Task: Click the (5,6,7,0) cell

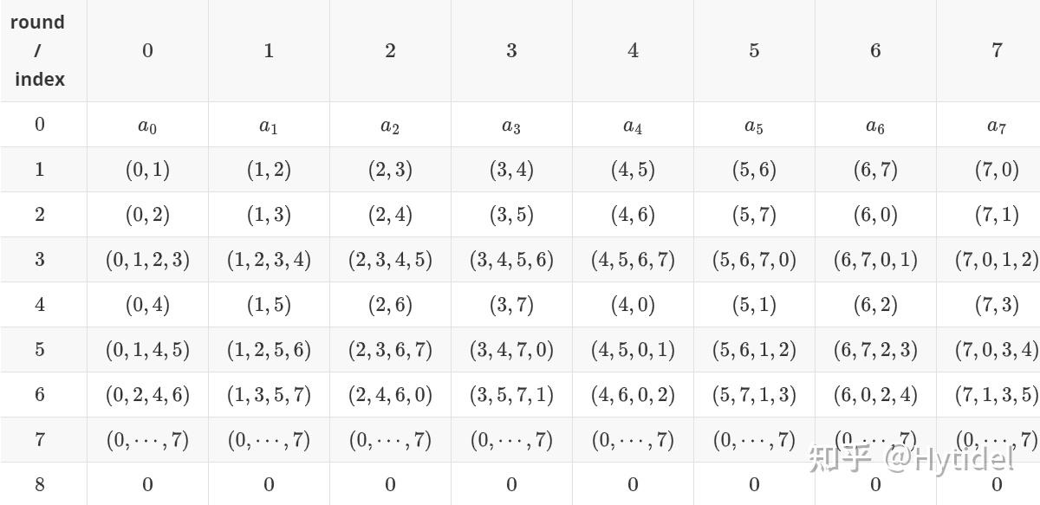Action: click(754, 260)
